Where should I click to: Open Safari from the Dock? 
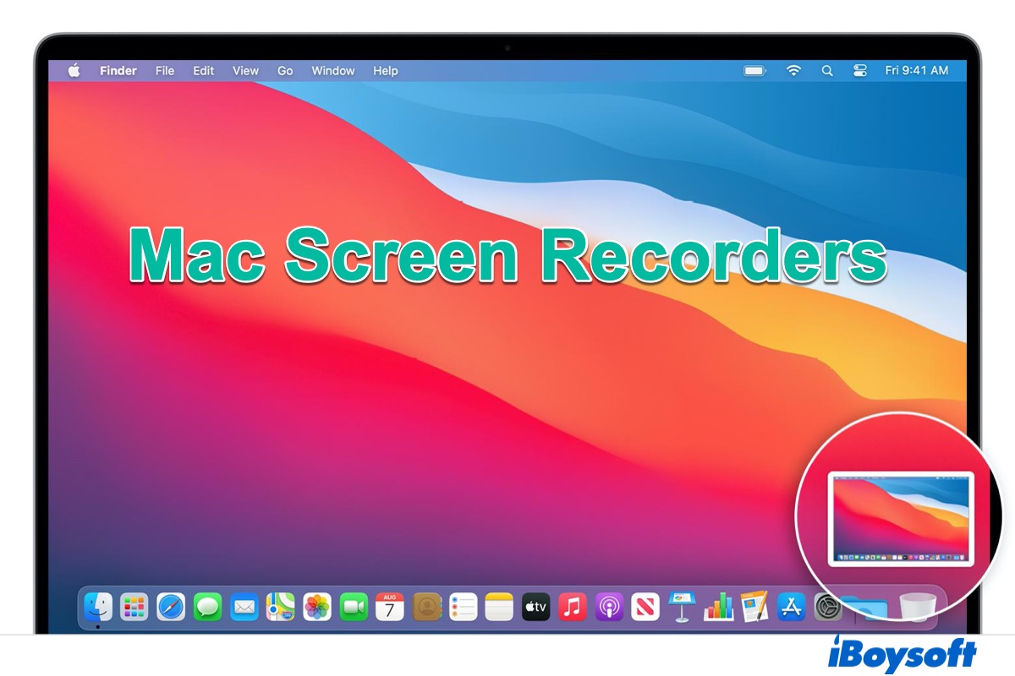pos(171,606)
